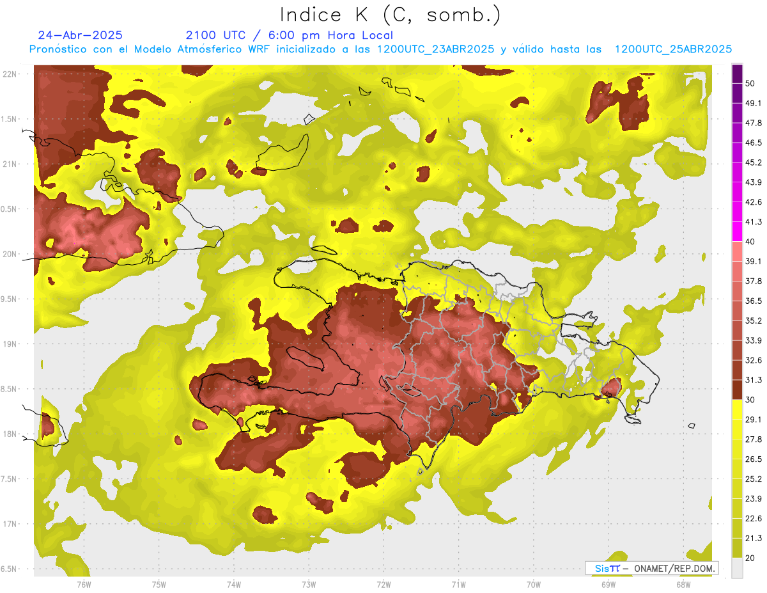Click the colorbar value "37.8"
The width and height of the screenshot is (767, 593).
coord(753,281)
